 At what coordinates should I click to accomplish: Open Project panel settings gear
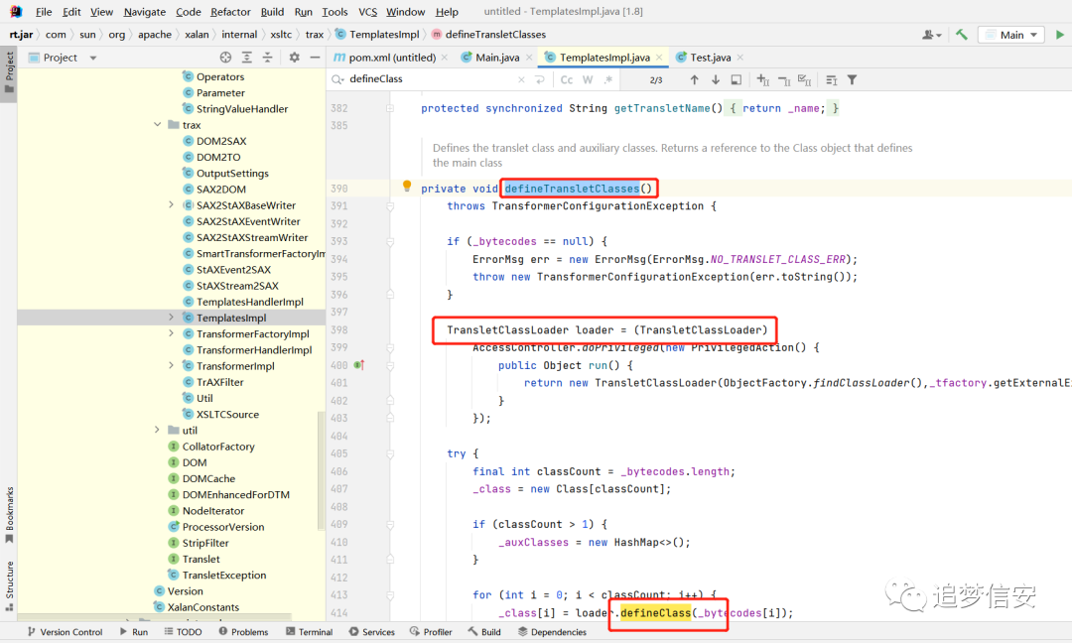(294, 58)
